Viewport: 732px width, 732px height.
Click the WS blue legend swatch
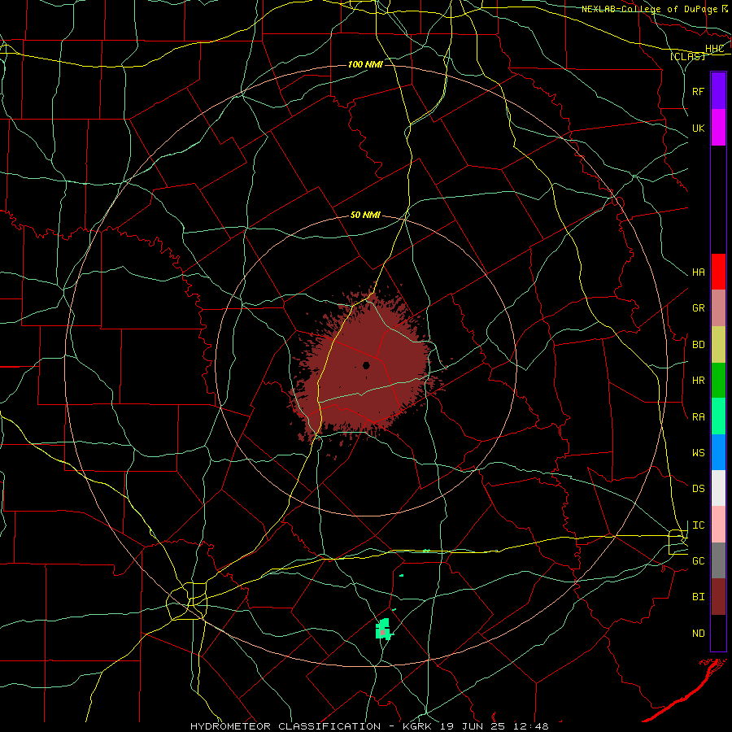(718, 452)
